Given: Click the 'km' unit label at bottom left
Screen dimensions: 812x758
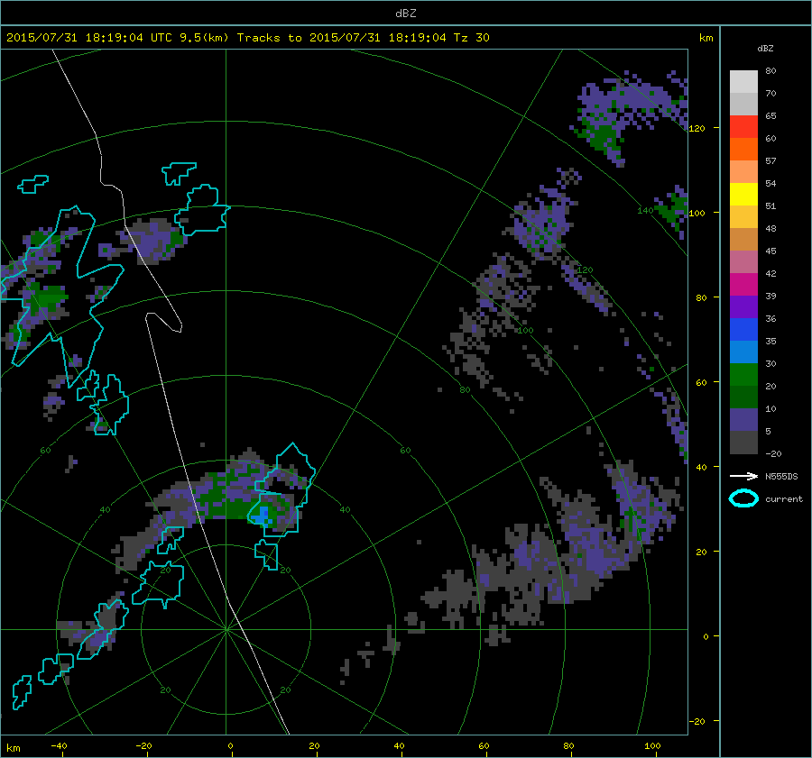Looking at the screenshot, I should [13, 747].
